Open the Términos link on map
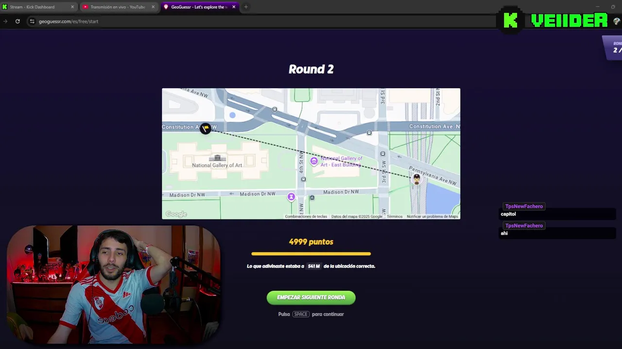Screen dimensions: 622x349 (x=395, y=217)
